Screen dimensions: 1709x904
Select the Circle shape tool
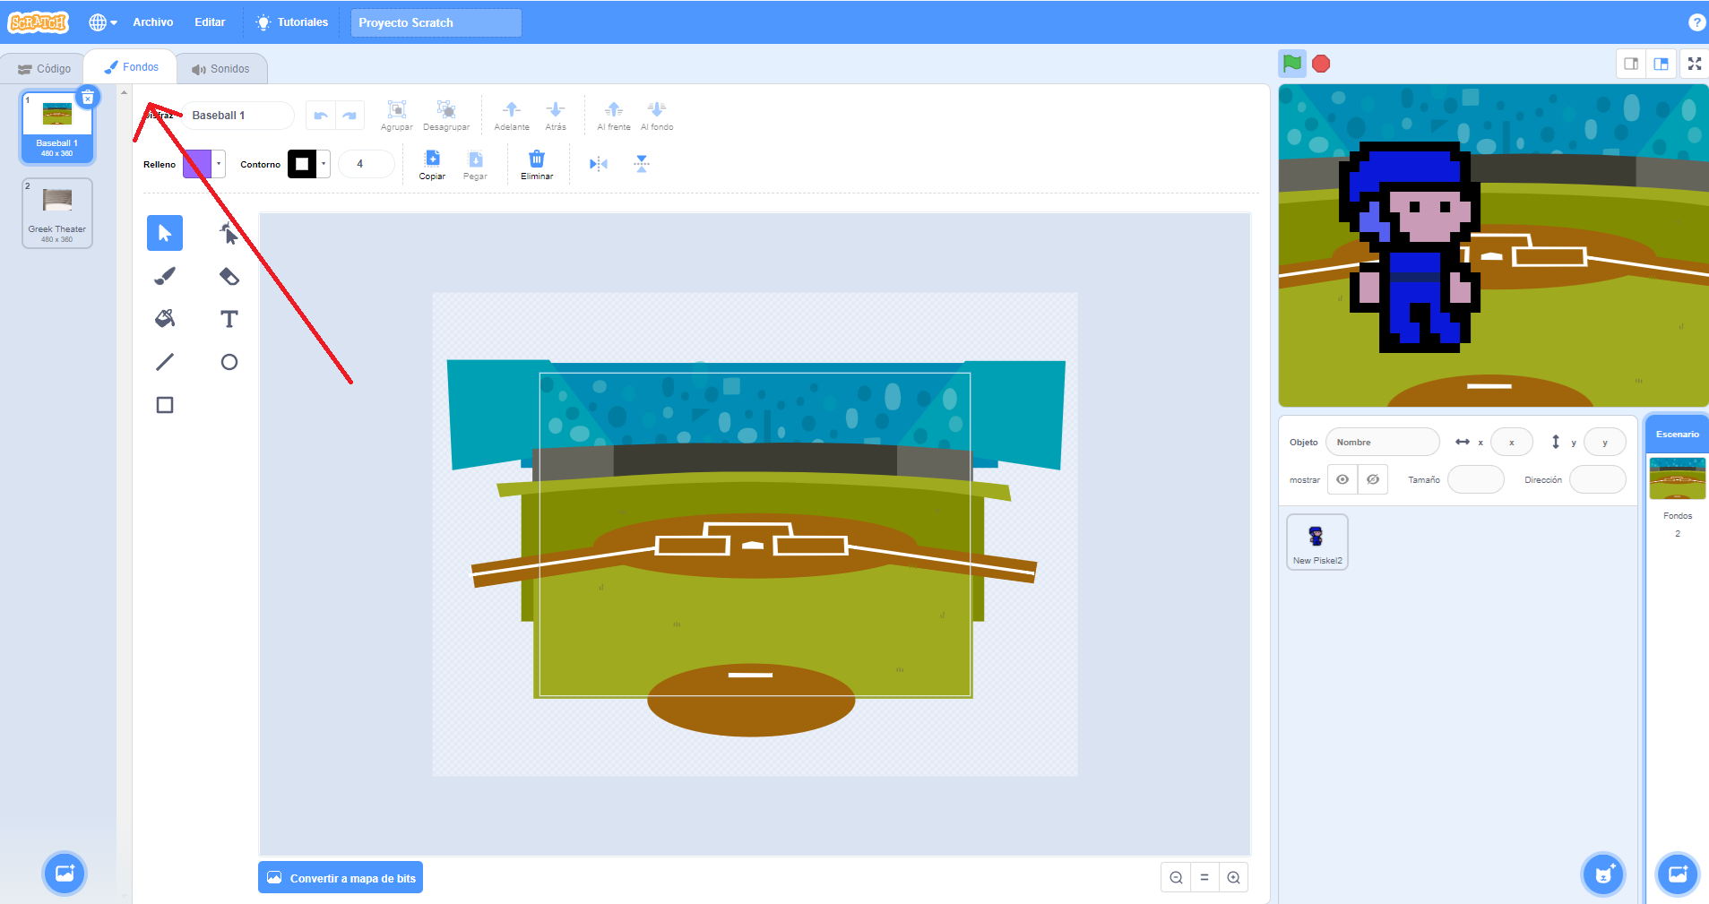point(229,362)
